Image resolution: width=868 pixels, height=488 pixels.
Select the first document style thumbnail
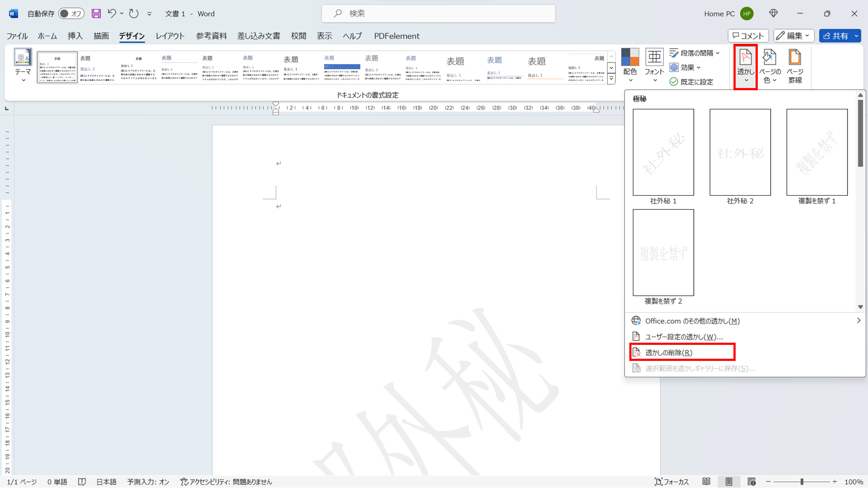click(57, 68)
